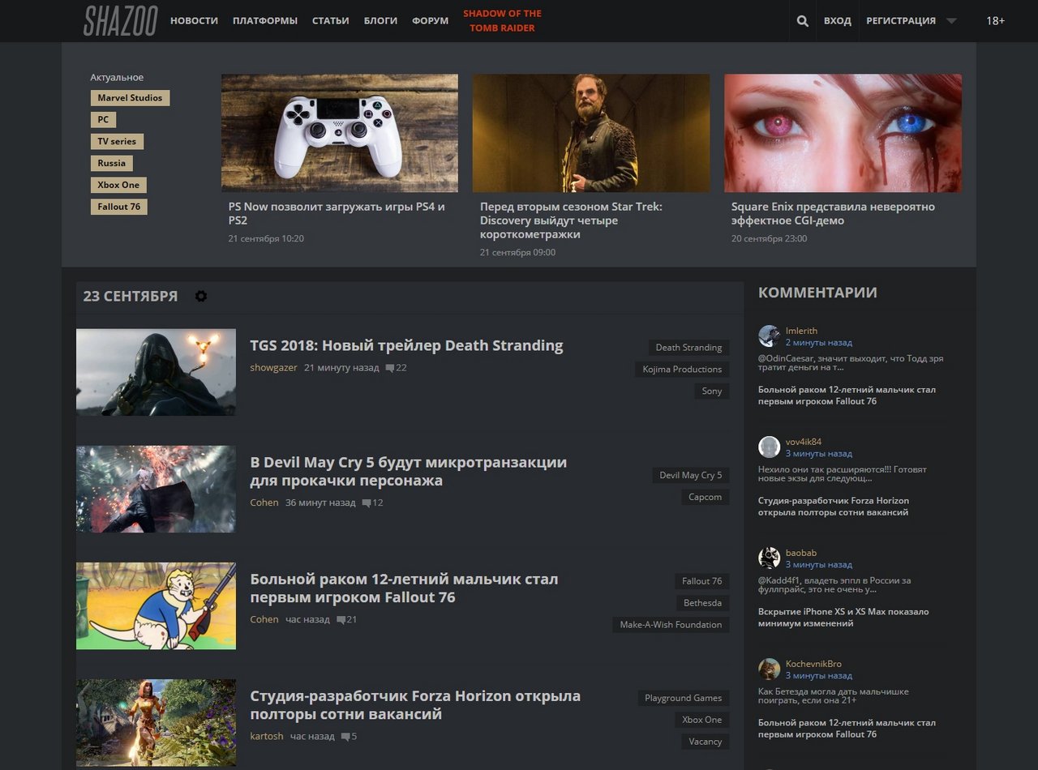The height and width of the screenshot is (770, 1038).
Task: Open the Новости menu
Action: (x=194, y=21)
